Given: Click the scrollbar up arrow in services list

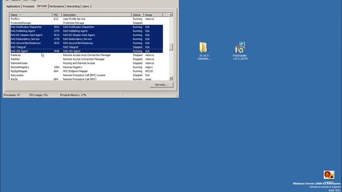Looking at the screenshot, I should pyautogui.click(x=171, y=15).
